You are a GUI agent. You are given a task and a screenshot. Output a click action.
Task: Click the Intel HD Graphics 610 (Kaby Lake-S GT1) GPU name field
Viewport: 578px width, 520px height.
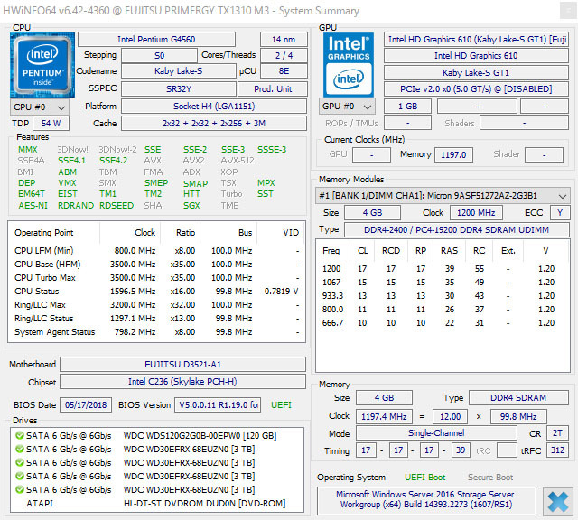point(476,40)
